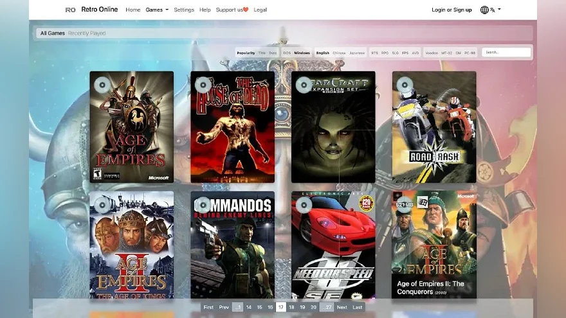Image resolution: width=566 pixels, height=318 pixels.
Task: Click Login or Sign up
Action: pos(452,10)
